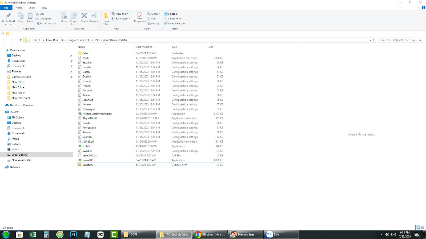Click Properties icon in Quick Access Toolbar
The image size is (426, 239).
point(3,33)
